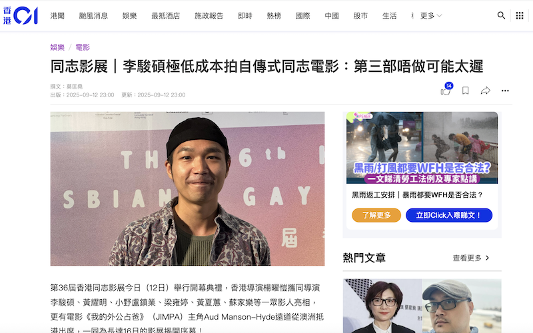This screenshot has width=533, height=333.
Task: Select 颱風消息 in the top navigation
Action: pos(93,15)
